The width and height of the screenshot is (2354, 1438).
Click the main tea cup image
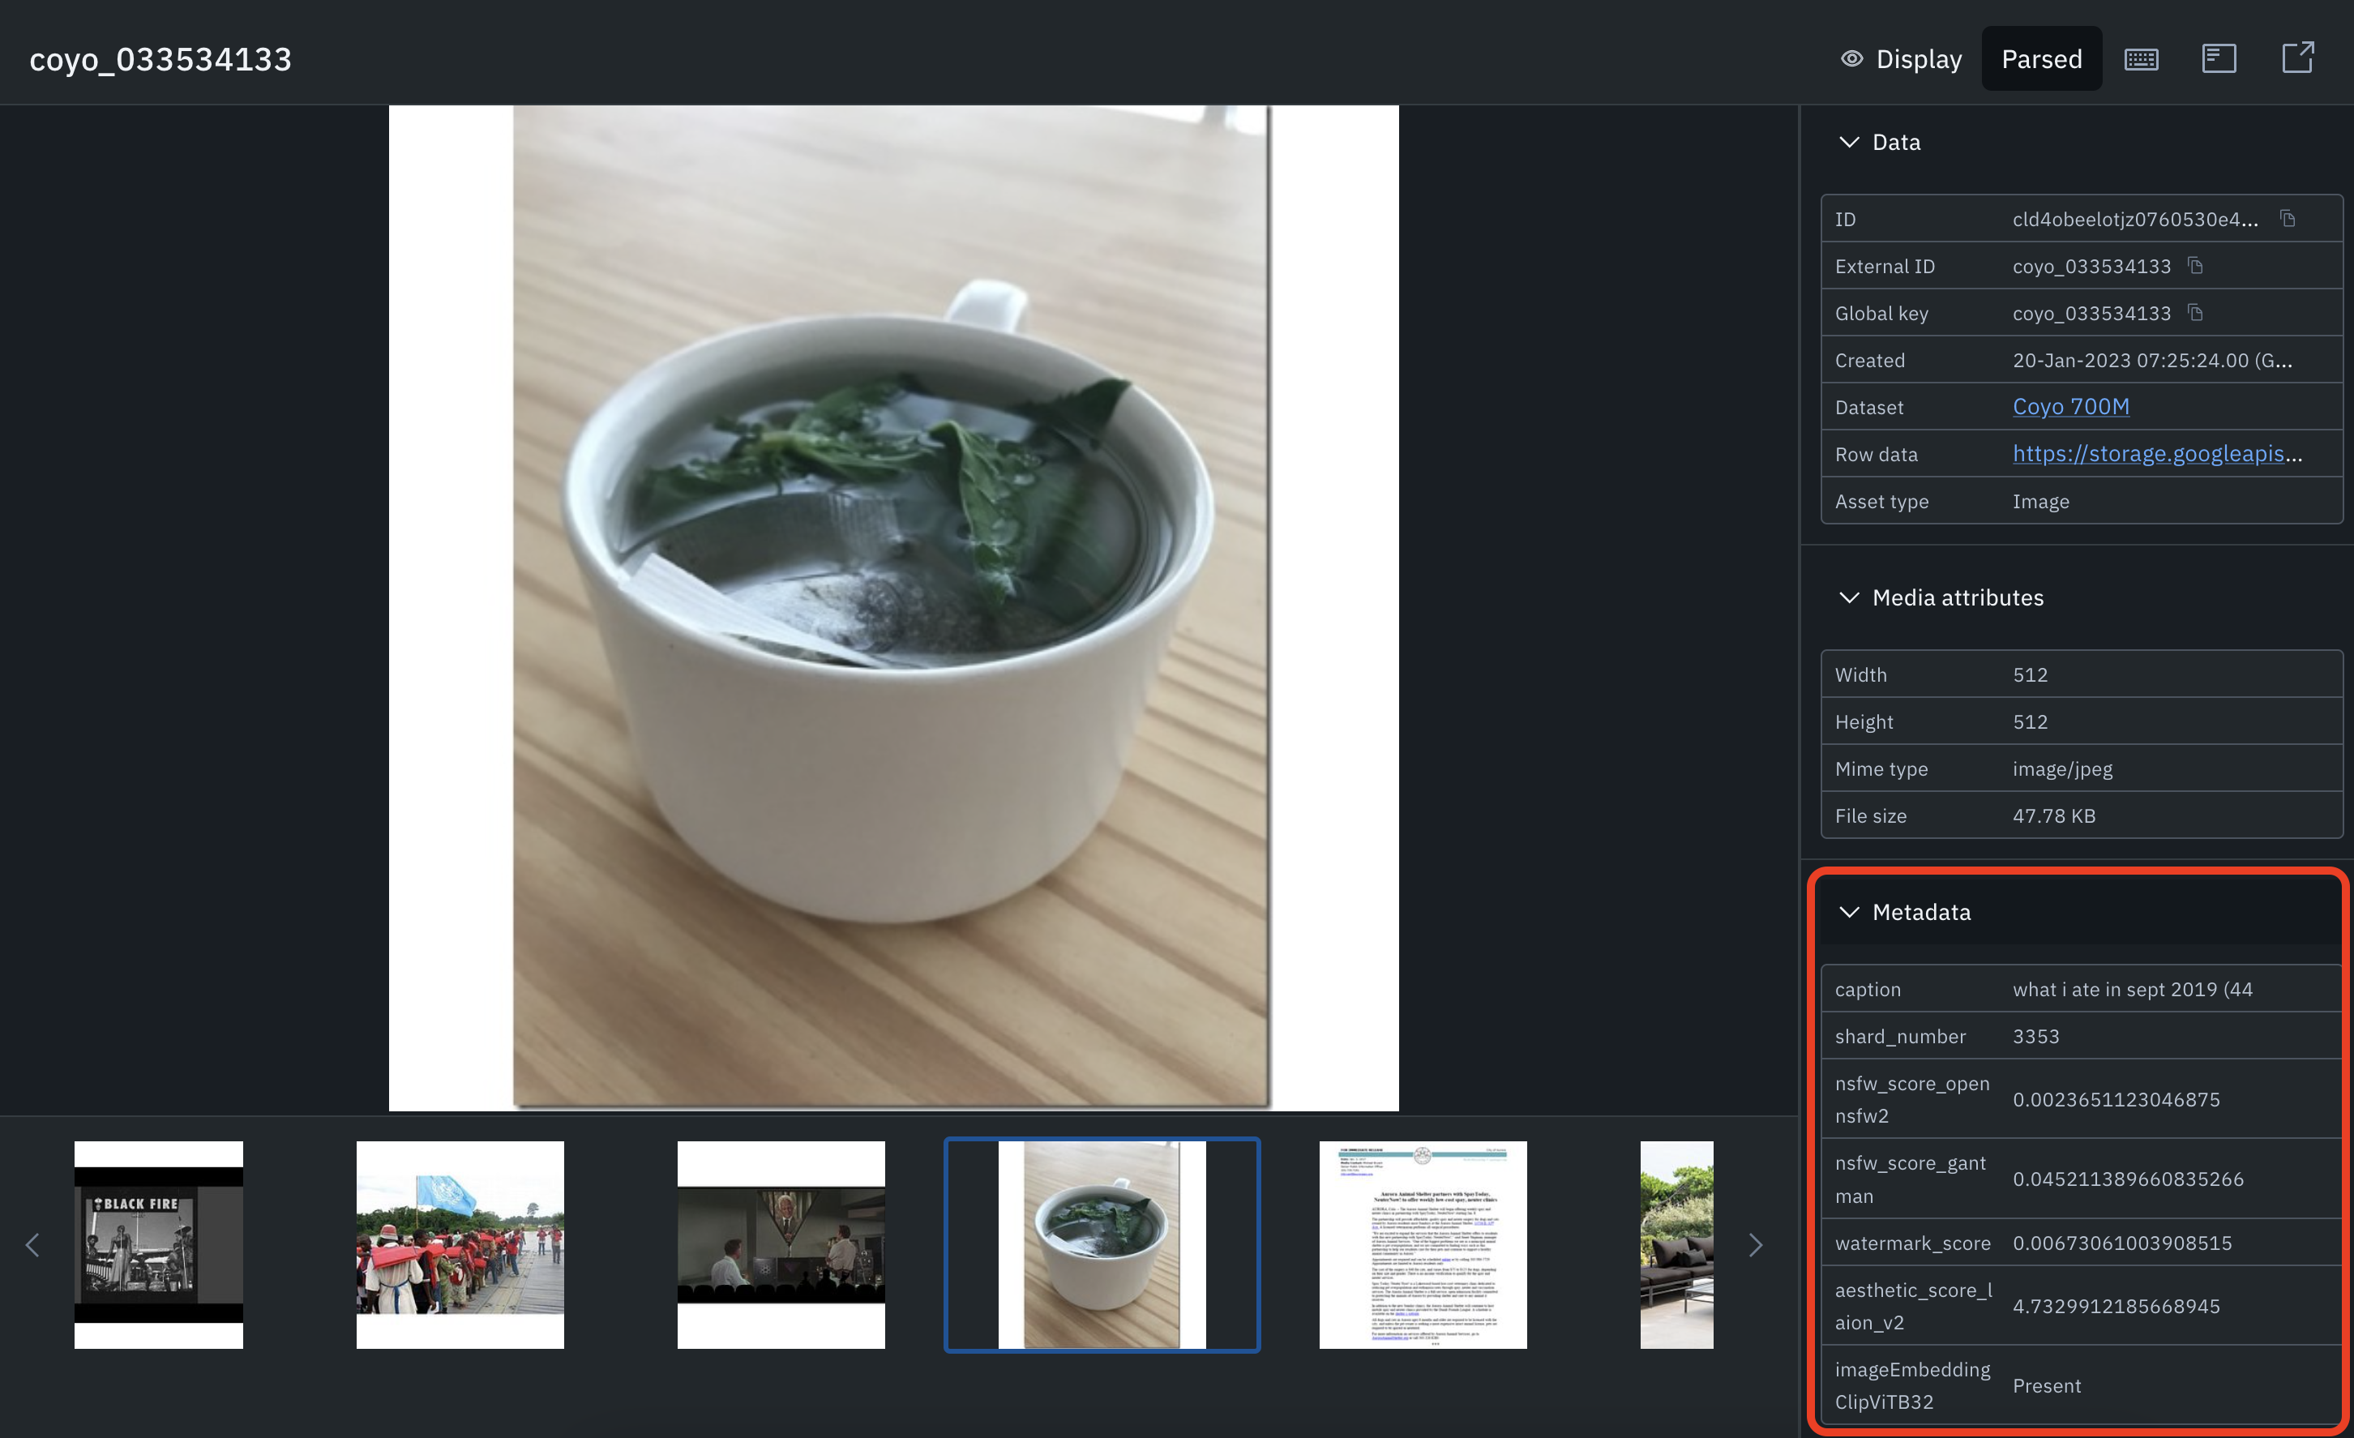coord(892,608)
